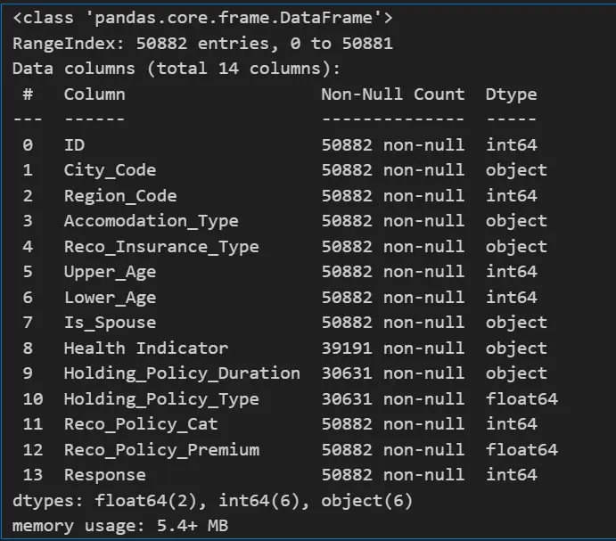
Task: Click the memory usage line
Action: pos(120,526)
